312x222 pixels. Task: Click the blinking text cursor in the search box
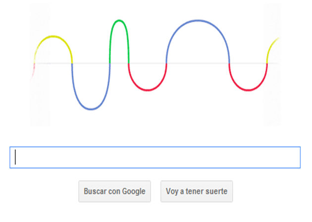[15, 157]
